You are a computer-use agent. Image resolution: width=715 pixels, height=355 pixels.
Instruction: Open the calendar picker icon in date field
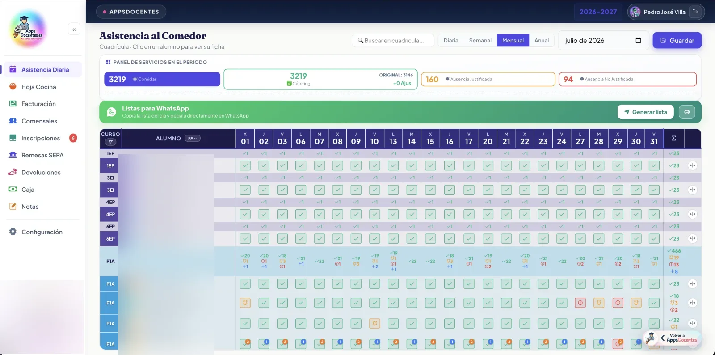pyautogui.click(x=638, y=40)
